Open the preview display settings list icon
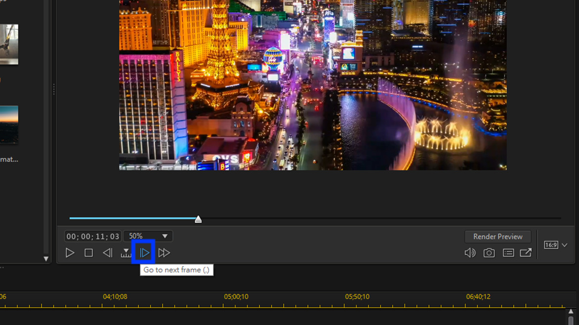This screenshot has width=579, height=325. [507, 253]
